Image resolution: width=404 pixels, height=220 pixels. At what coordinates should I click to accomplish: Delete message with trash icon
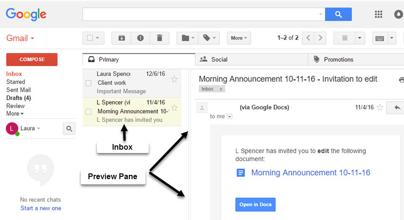pos(160,38)
